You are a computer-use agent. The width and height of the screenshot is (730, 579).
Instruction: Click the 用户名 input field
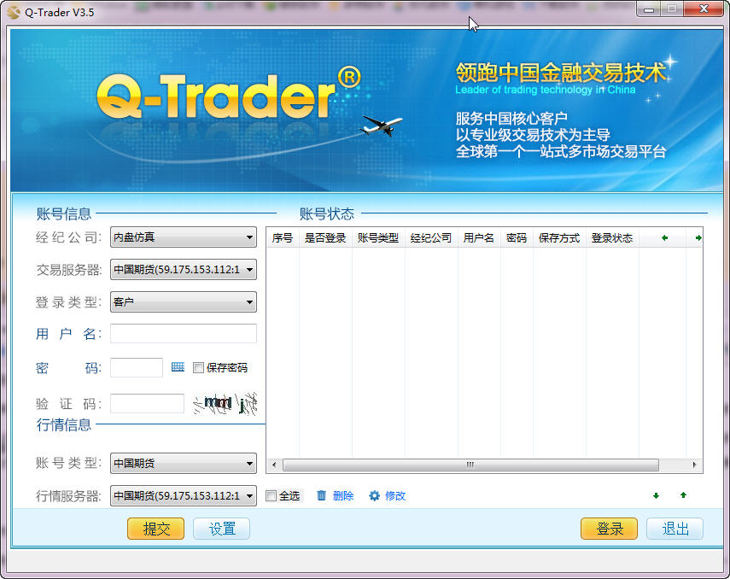coord(184,334)
